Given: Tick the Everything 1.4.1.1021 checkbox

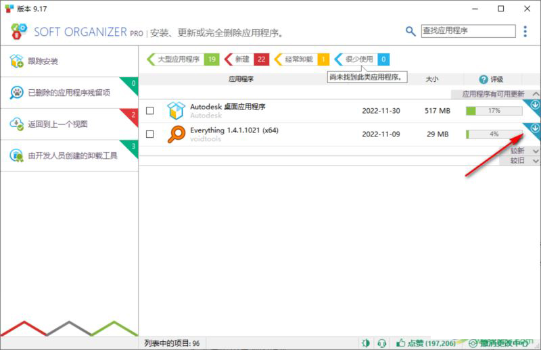Looking at the screenshot, I should [149, 134].
